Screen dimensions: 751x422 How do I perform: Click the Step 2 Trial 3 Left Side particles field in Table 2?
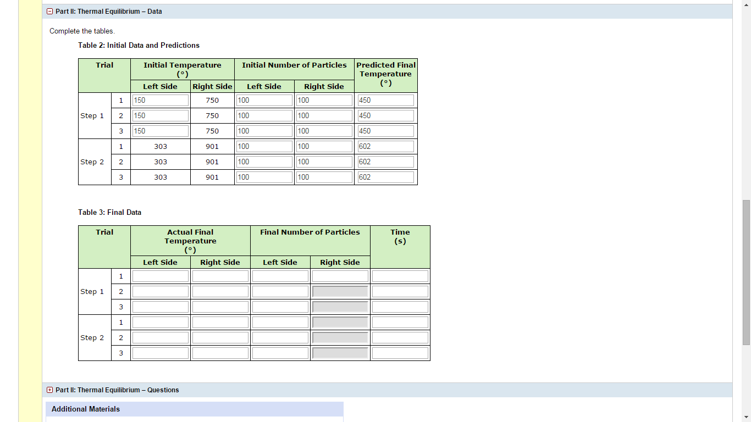(x=264, y=176)
